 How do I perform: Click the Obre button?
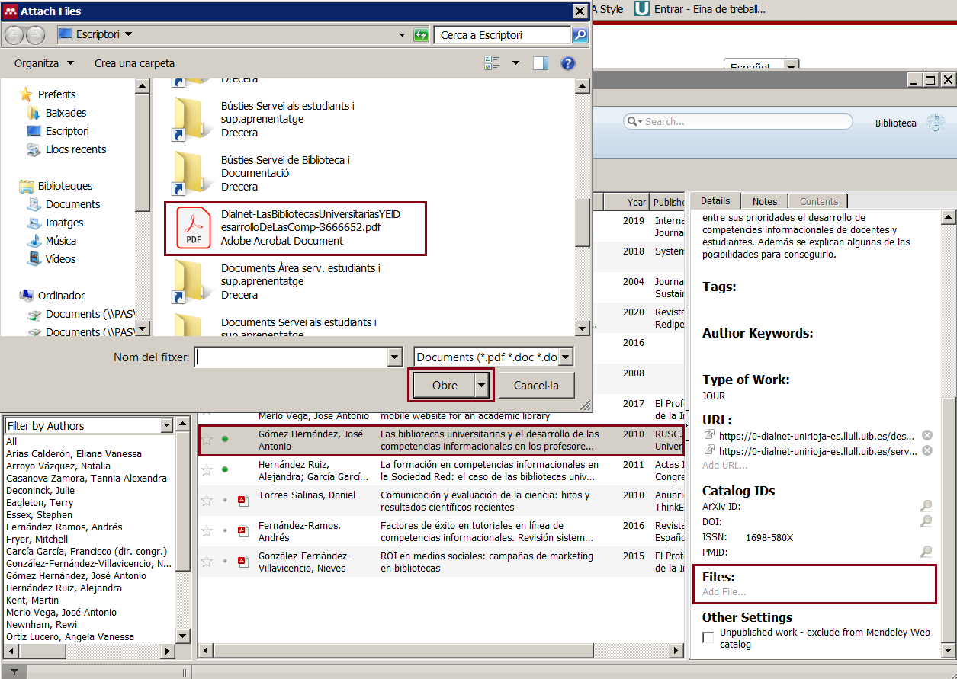(445, 386)
